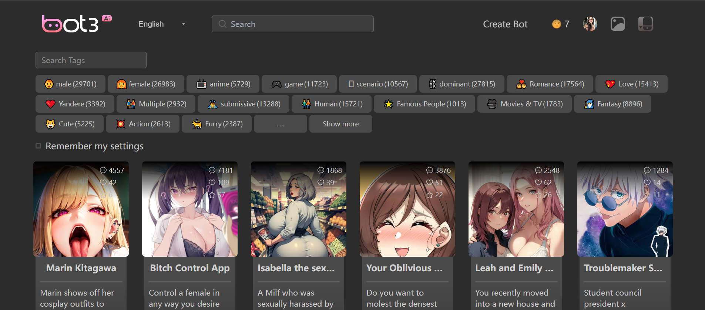Toggle the Fantasy tag filter

(612, 104)
